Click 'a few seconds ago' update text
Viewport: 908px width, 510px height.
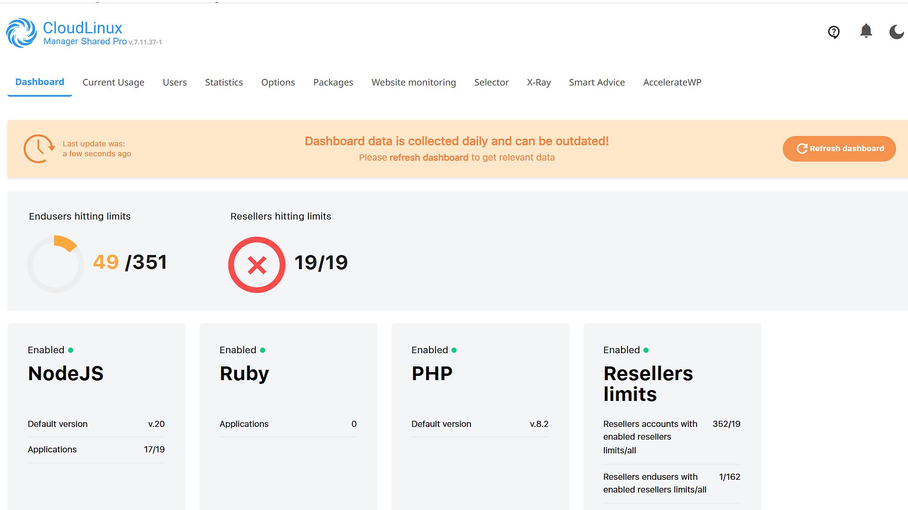point(97,154)
